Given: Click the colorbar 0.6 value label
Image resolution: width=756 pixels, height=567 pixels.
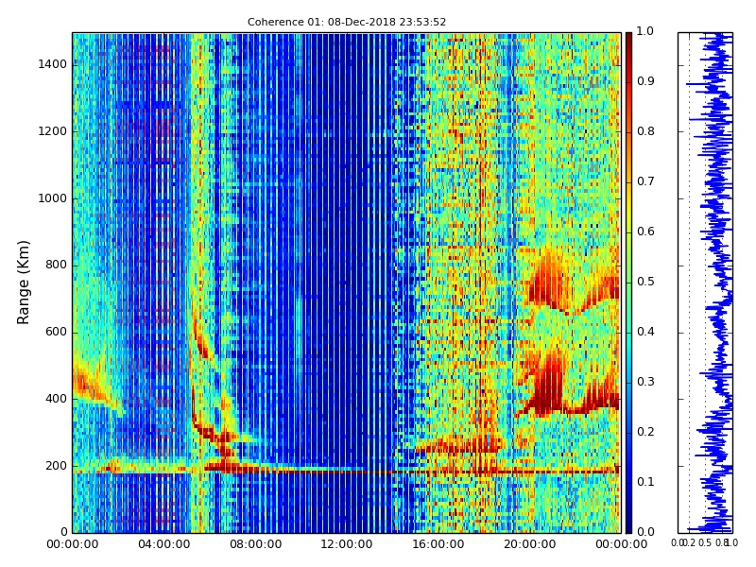Looking at the screenshot, I should pyautogui.click(x=645, y=232).
